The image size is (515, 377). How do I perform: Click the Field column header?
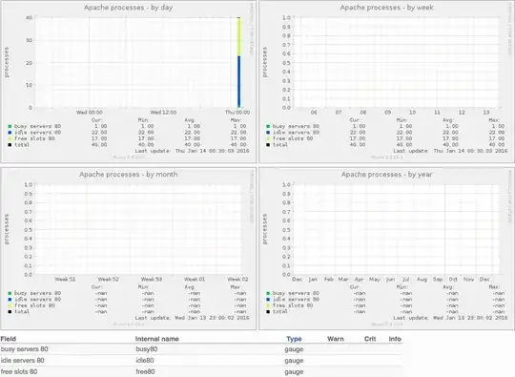click(x=9, y=339)
